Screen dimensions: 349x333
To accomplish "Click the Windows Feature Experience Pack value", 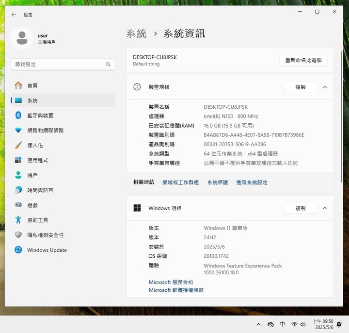I will coord(243,269).
